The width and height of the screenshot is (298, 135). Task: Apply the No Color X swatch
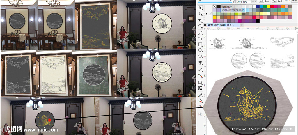[215, 6]
